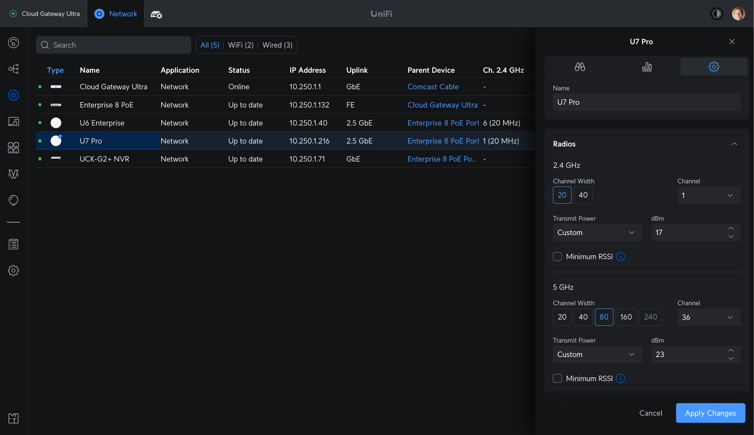Open the floorplan icon at sidebar bottom
This screenshot has height=435, width=754.
point(13,418)
